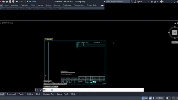
Task: Click the command line text input field
Action: (93, 90)
